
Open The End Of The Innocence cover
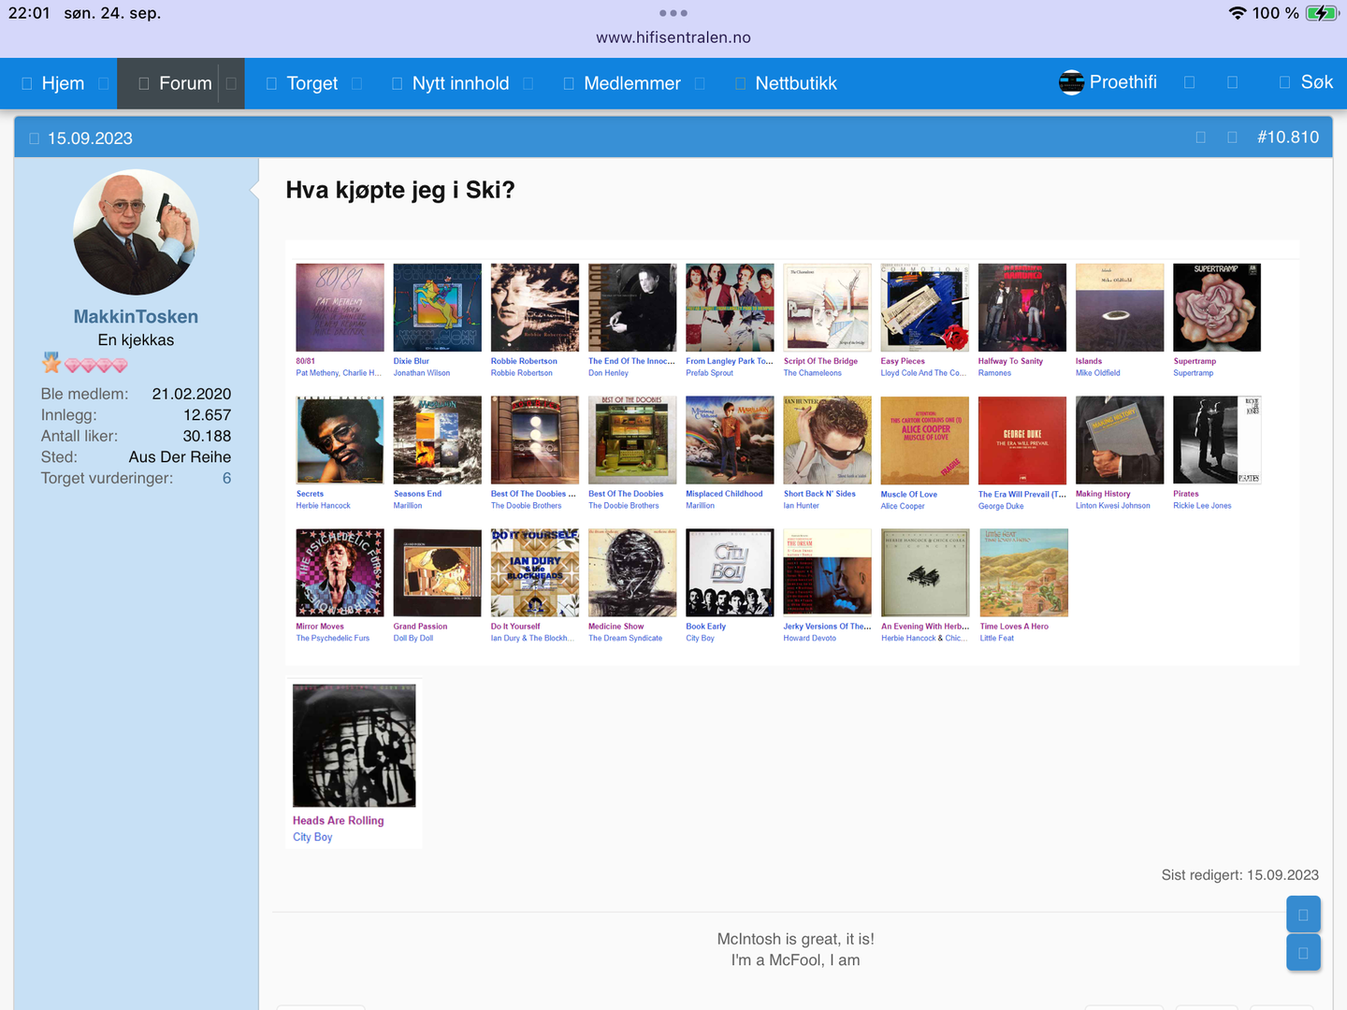pyautogui.click(x=632, y=308)
